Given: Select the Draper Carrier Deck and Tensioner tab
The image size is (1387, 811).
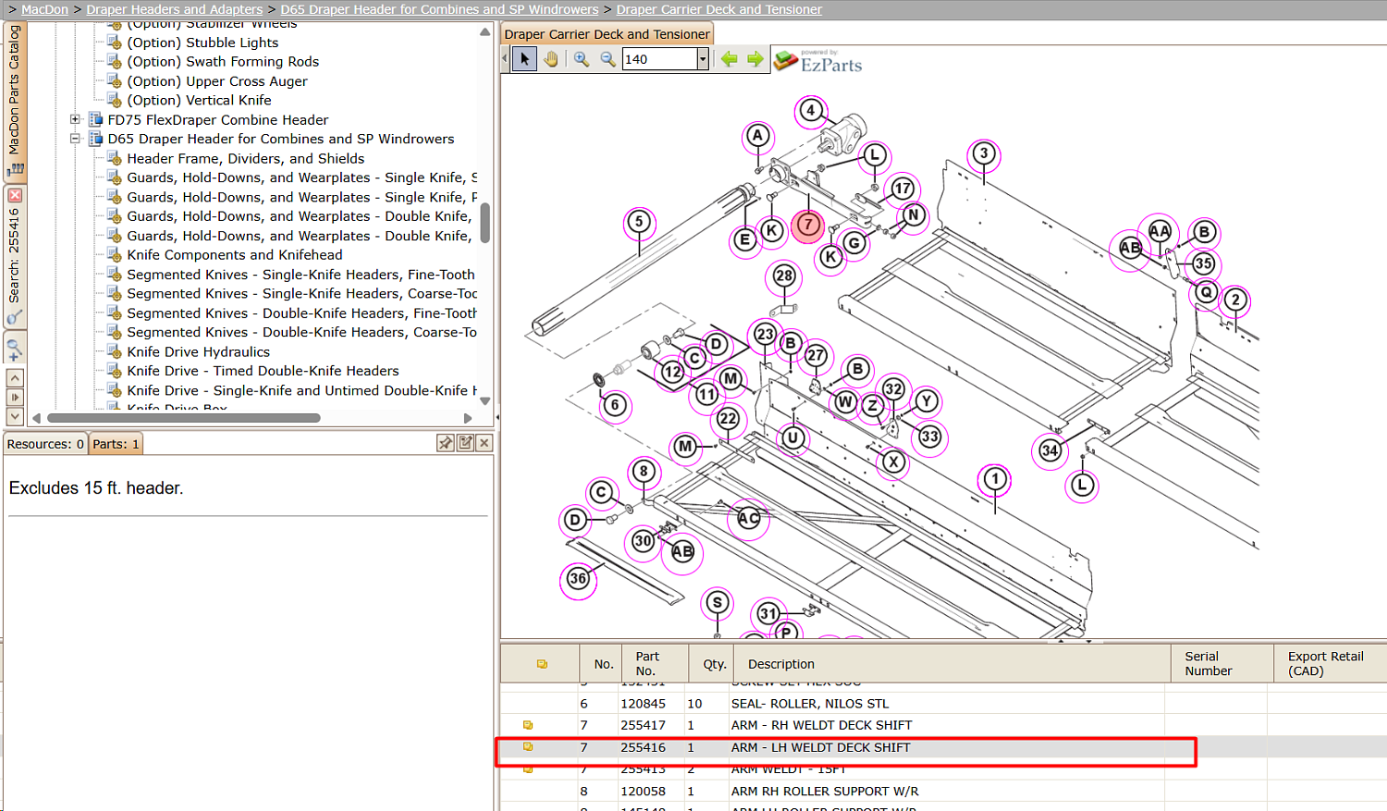Looking at the screenshot, I should 607,34.
